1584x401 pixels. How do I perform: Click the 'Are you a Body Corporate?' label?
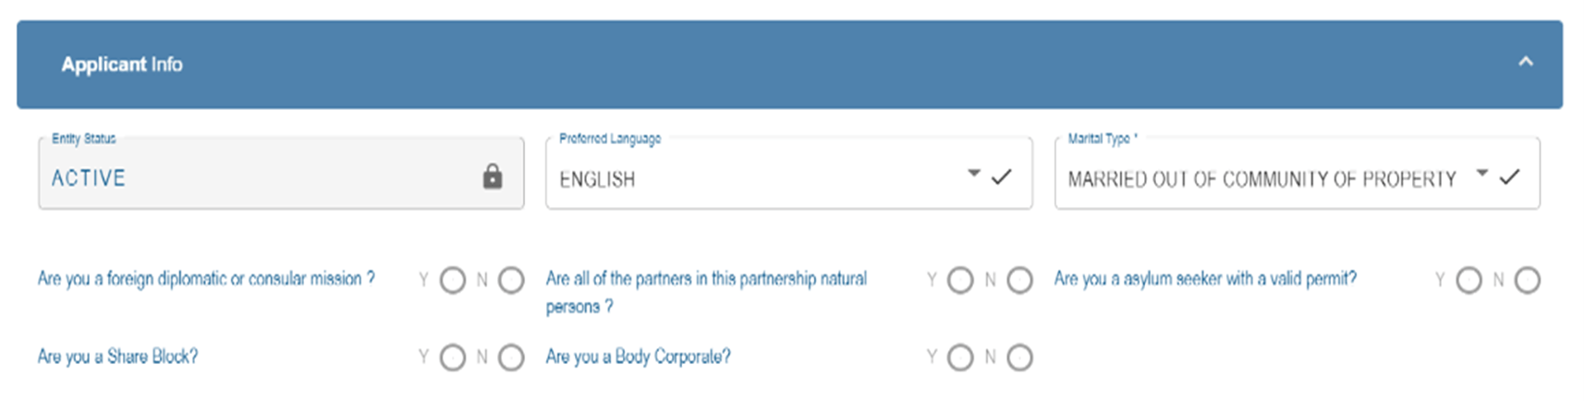coord(638,357)
